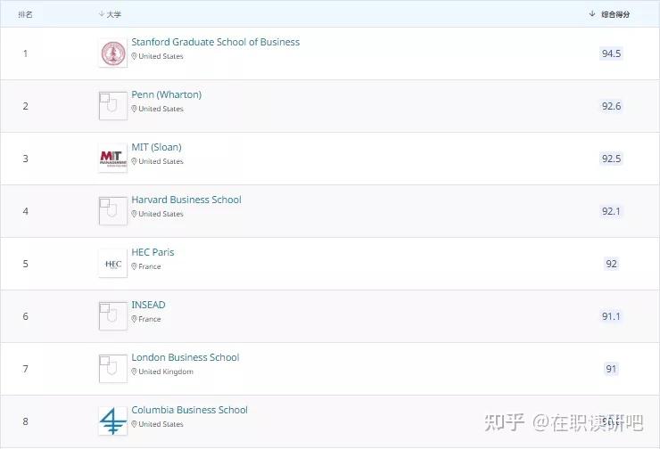Click the Stanford Graduate School of Business logo
Screen dimensions: 660x449
point(112,53)
